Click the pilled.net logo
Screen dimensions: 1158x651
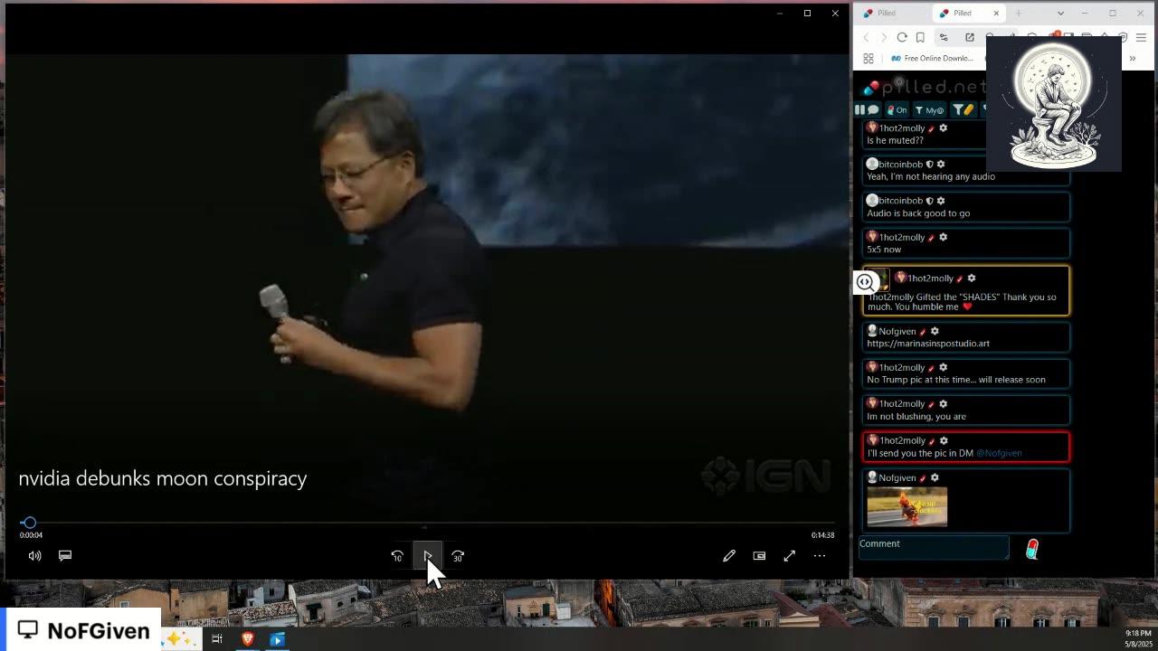(923, 87)
